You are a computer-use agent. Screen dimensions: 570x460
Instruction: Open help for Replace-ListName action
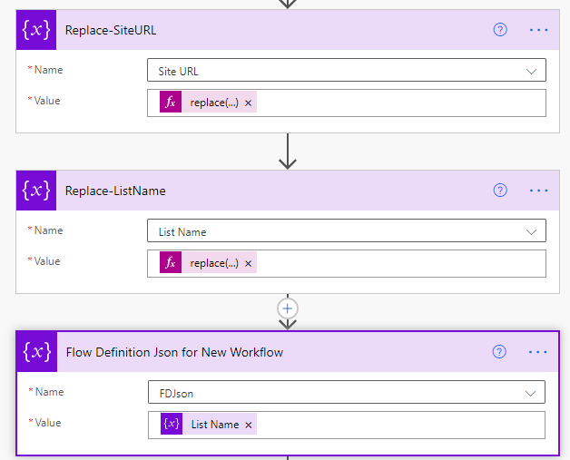(500, 191)
